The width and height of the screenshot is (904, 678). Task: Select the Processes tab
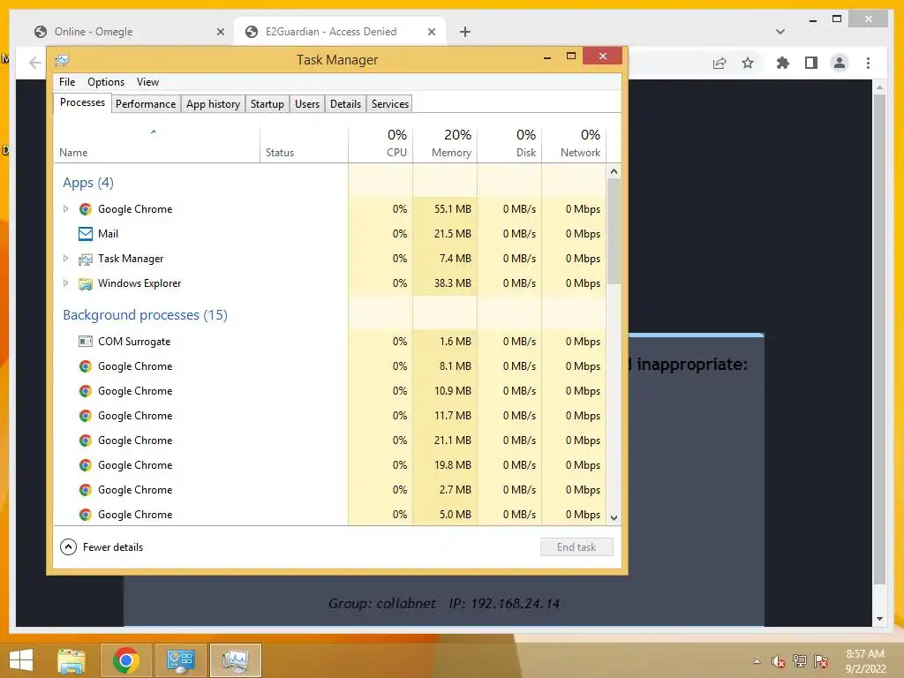tap(82, 102)
